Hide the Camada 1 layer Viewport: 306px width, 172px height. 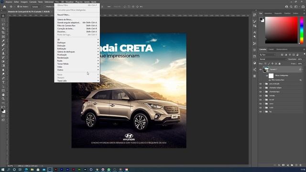pyautogui.click(x=260, y=69)
